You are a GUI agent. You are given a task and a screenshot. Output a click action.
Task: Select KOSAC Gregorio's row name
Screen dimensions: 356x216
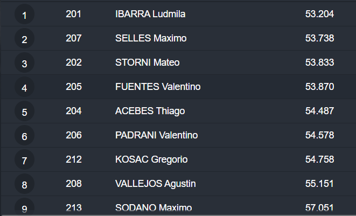[x=152, y=159]
